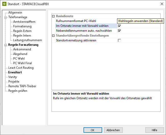Uncheck 'Nebenstellennummern auto. nachwählen' checkbox
166x135 pixels.
pyautogui.click(x=119, y=31)
